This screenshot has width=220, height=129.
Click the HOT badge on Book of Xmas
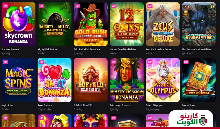(x=186, y=62)
